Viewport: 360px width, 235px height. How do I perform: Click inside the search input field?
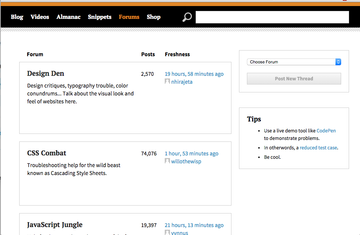[272, 17]
